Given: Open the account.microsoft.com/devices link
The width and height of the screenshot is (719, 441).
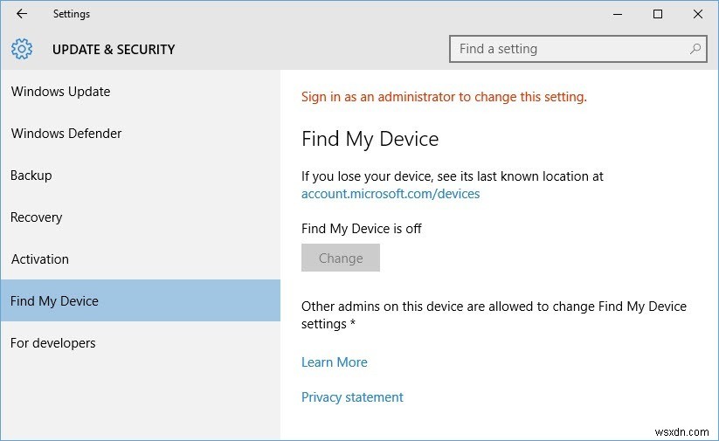Looking at the screenshot, I should pyautogui.click(x=391, y=194).
